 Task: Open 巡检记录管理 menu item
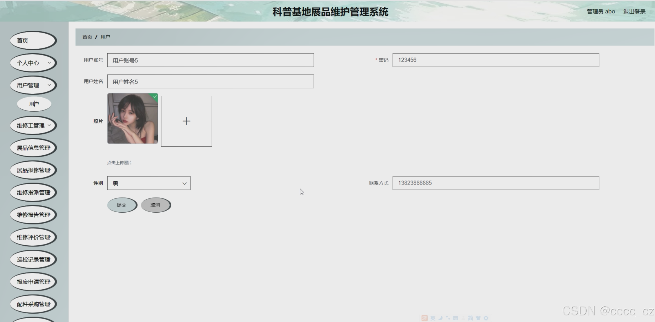click(33, 260)
